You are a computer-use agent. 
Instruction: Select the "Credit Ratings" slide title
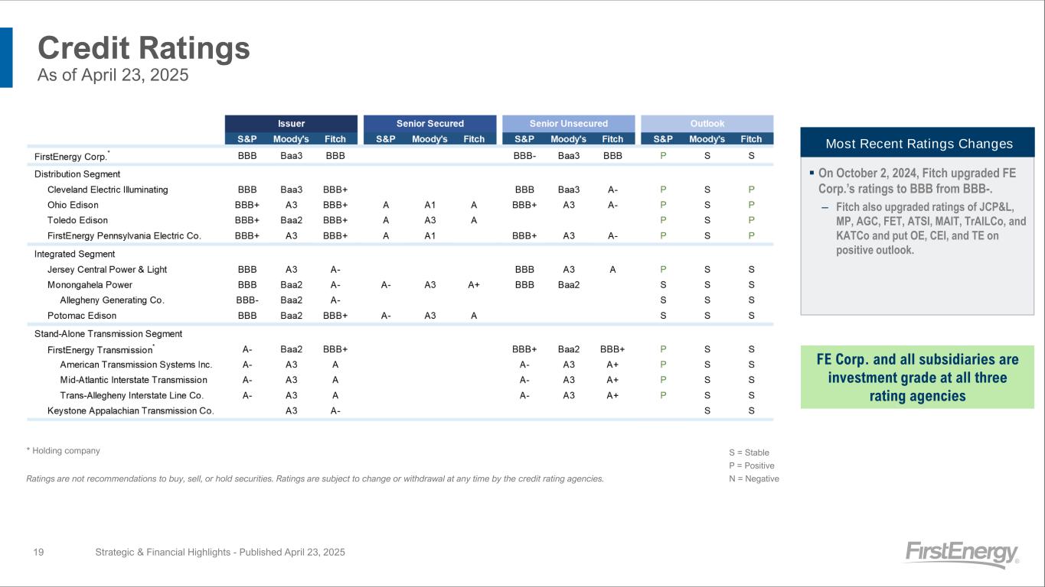(x=144, y=48)
